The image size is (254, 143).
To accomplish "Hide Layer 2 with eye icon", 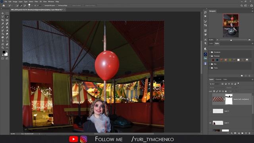I will click(x=210, y=123).
